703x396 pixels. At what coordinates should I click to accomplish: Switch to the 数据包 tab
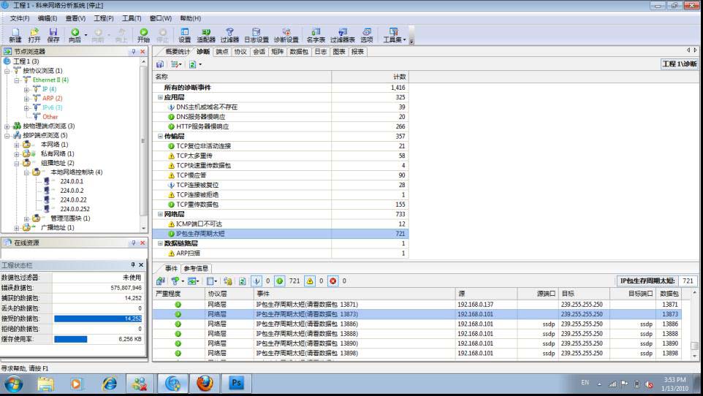pyautogui.click(x=299, y=52)
